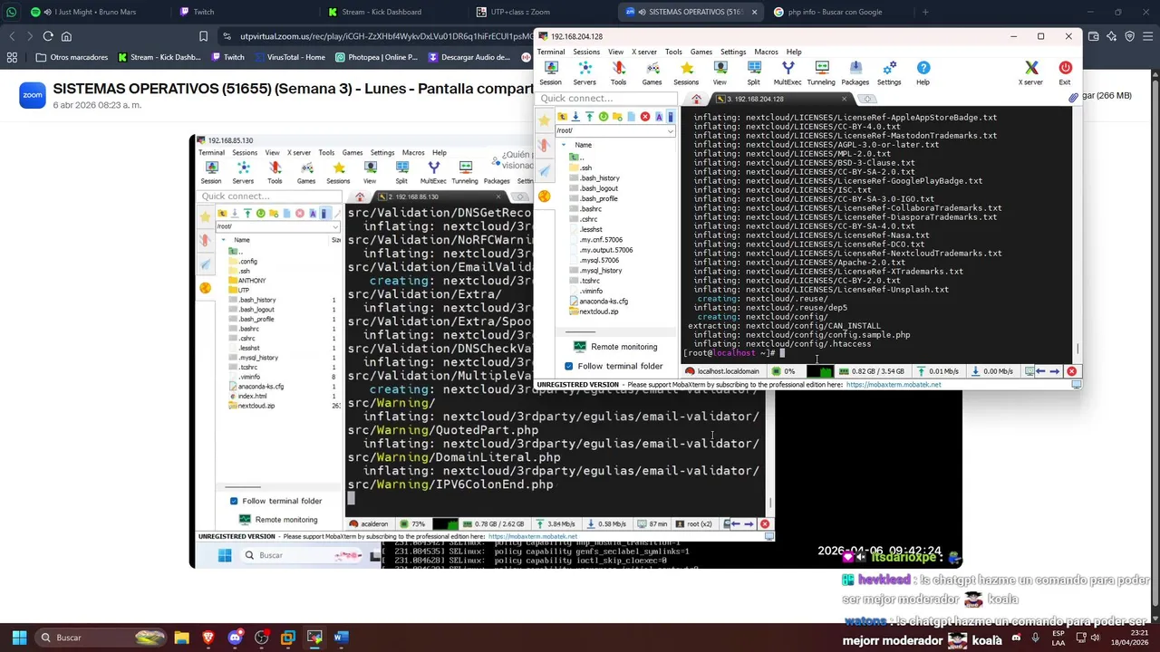Click the red Exit power icon
The width and height of the screenshot is (1160, 652).
pyautogui.click(x=1065, y=73)
